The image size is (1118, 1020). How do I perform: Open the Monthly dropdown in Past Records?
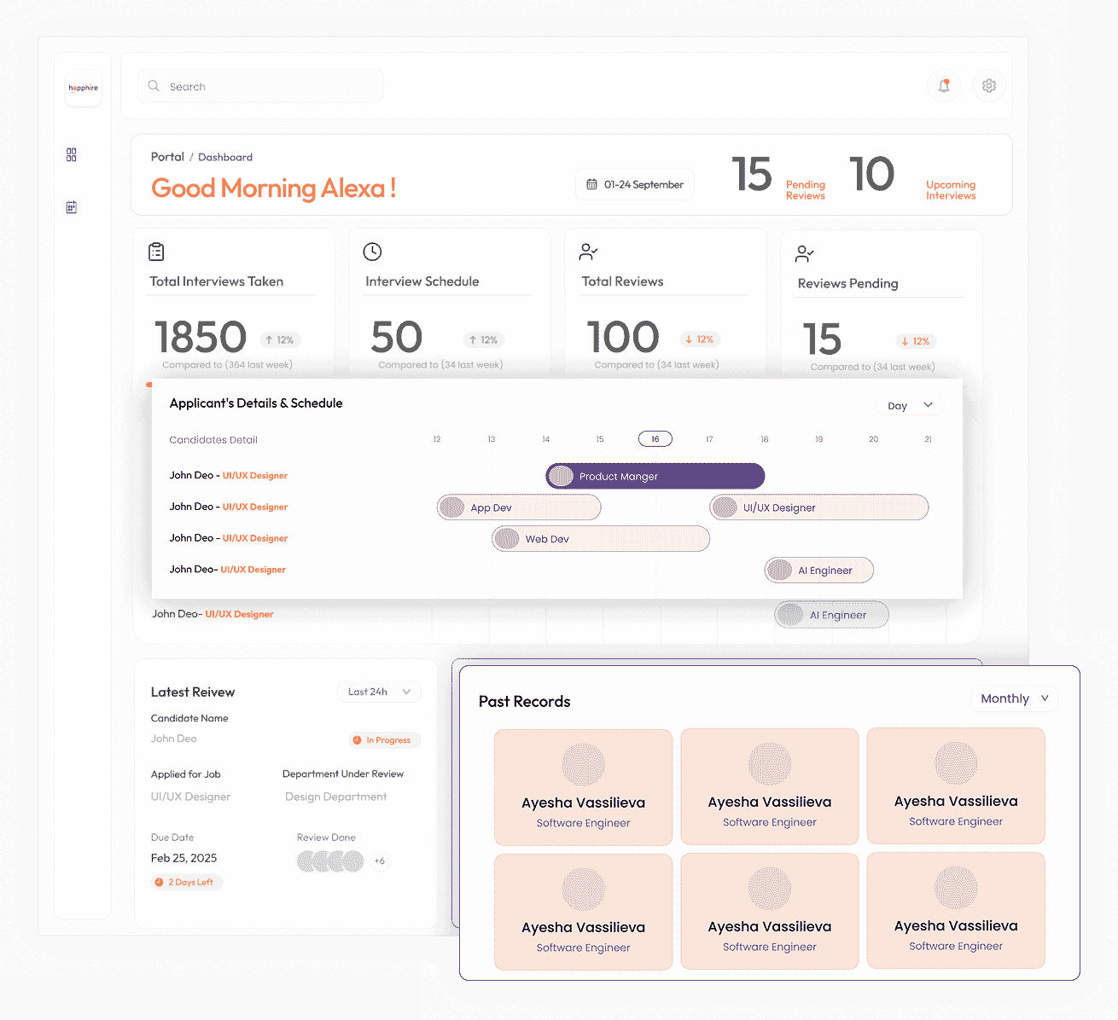pyautogui.click(x=1013, y=698)
